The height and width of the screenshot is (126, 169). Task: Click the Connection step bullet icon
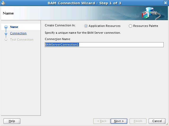point(6,33)
